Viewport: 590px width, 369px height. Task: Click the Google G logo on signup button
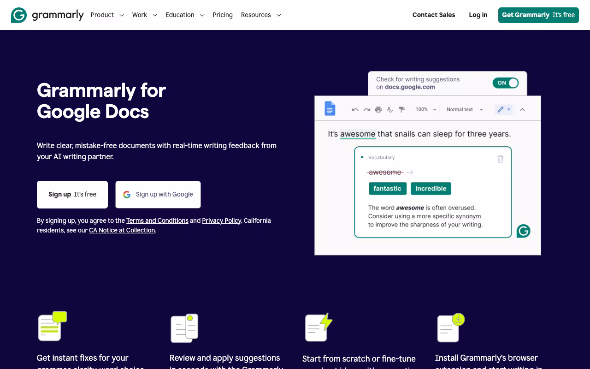click(127, 195)
